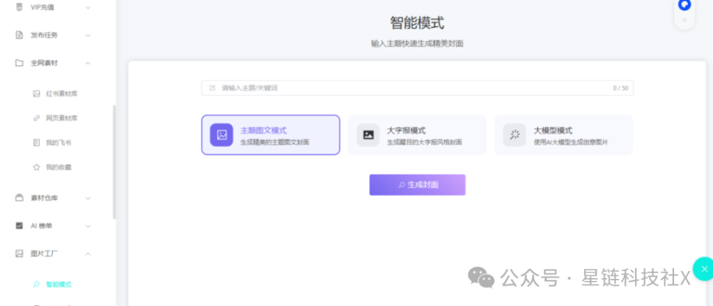Click the 智能模式 wand icon in sidebar
713x306 pixels.
point(37,284)
